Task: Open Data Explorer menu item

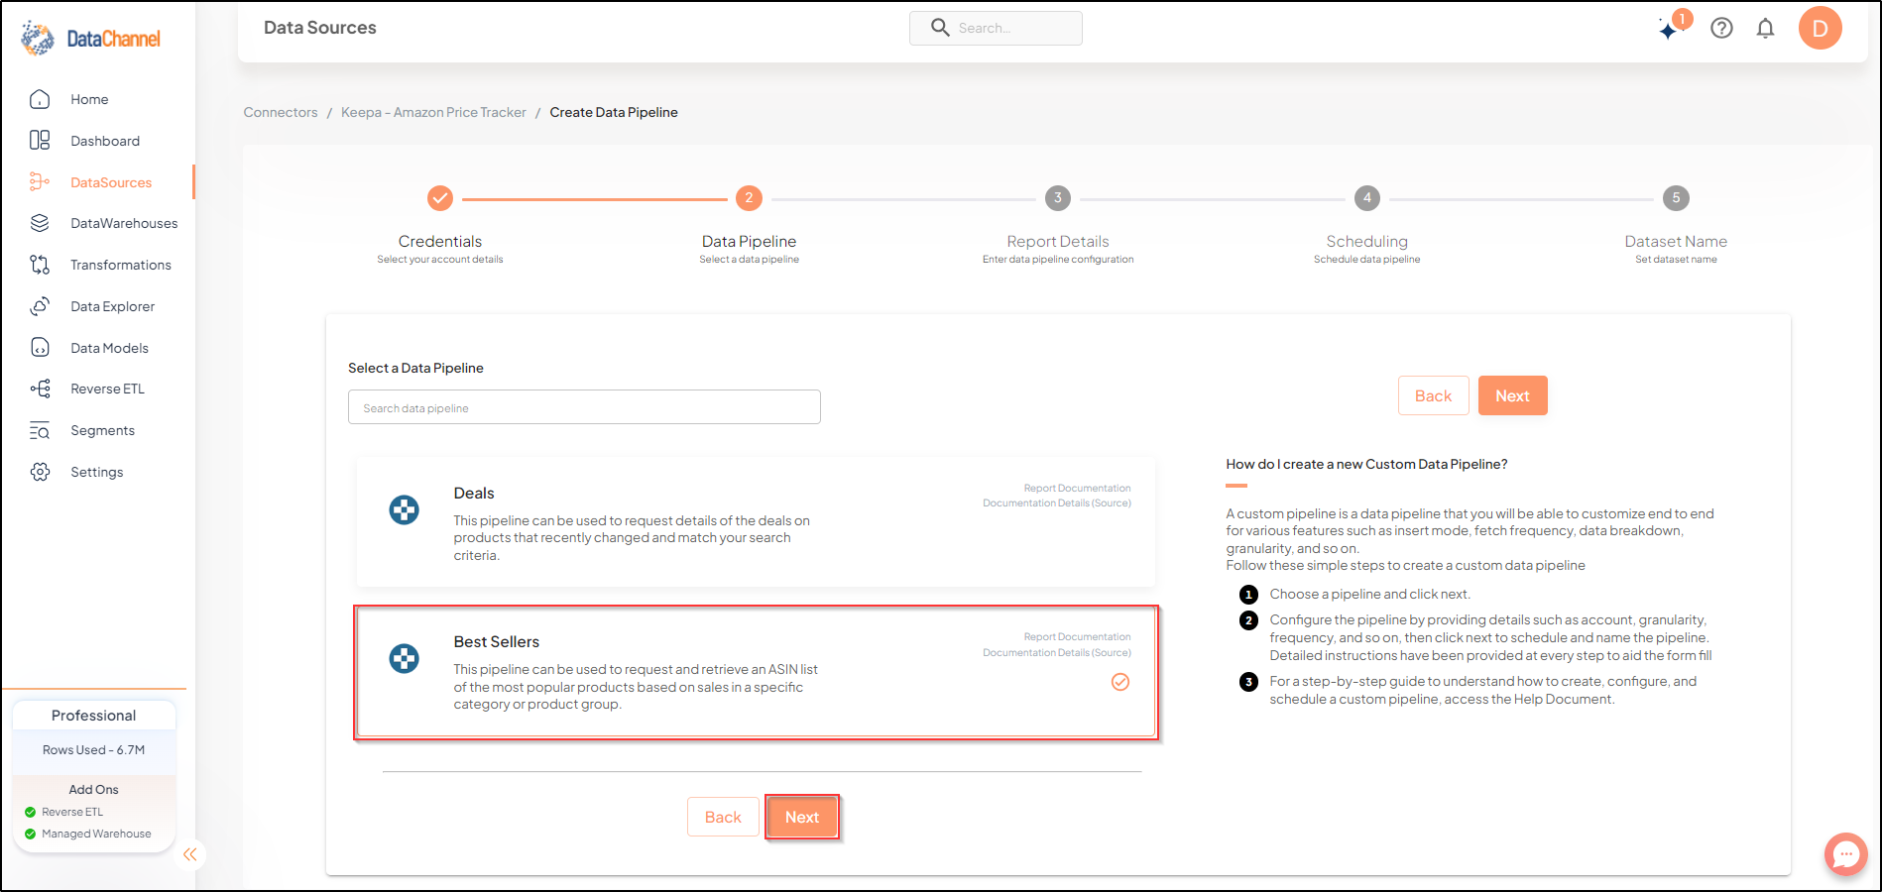Action: [113, 306]
